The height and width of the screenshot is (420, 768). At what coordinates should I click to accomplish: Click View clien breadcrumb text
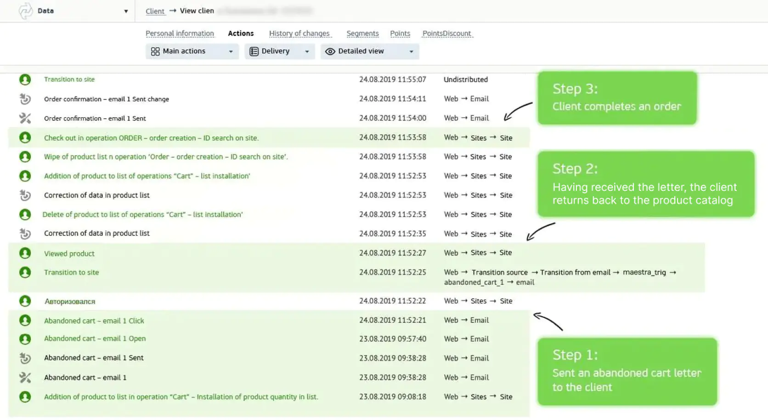coord(197,11)
